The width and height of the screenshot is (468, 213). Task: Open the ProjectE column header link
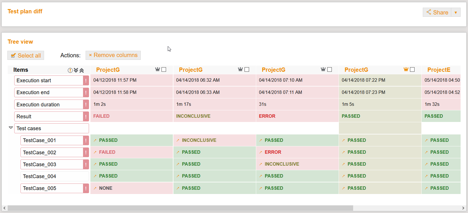pos(439,70)
